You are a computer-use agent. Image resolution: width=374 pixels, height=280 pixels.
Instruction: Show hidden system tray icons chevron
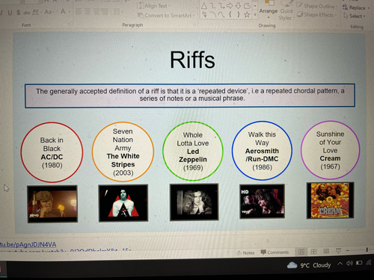coord(340,264)
